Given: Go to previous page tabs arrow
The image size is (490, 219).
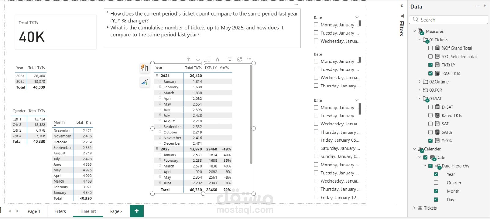Looking at the screenshot, I should [x=10, y=211].
